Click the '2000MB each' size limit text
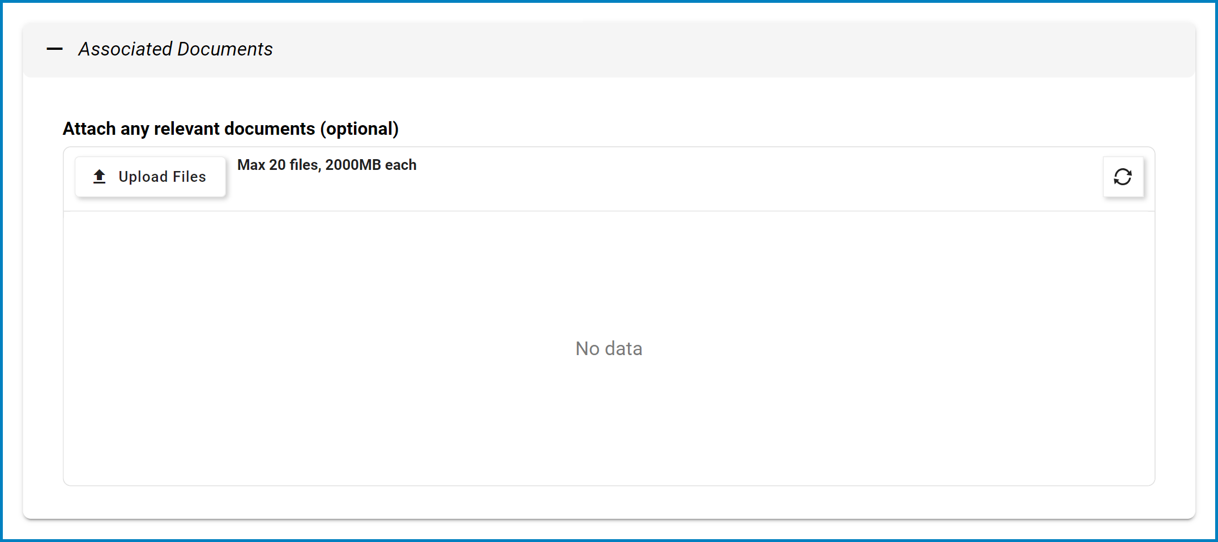This screenshot has height=542, width=1218. [371, 165]
